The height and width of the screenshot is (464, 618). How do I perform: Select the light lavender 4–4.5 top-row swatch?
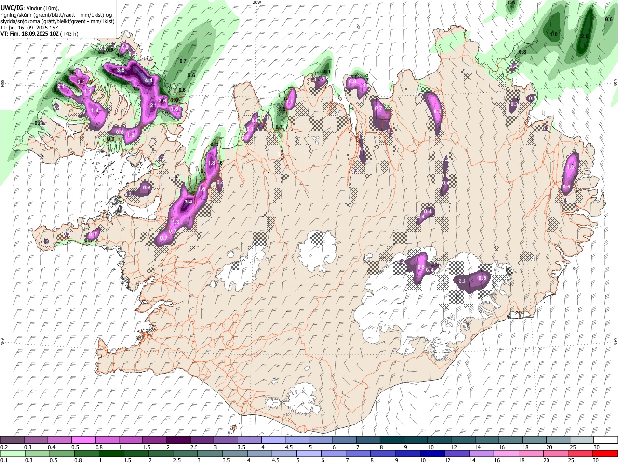(273, 440)
